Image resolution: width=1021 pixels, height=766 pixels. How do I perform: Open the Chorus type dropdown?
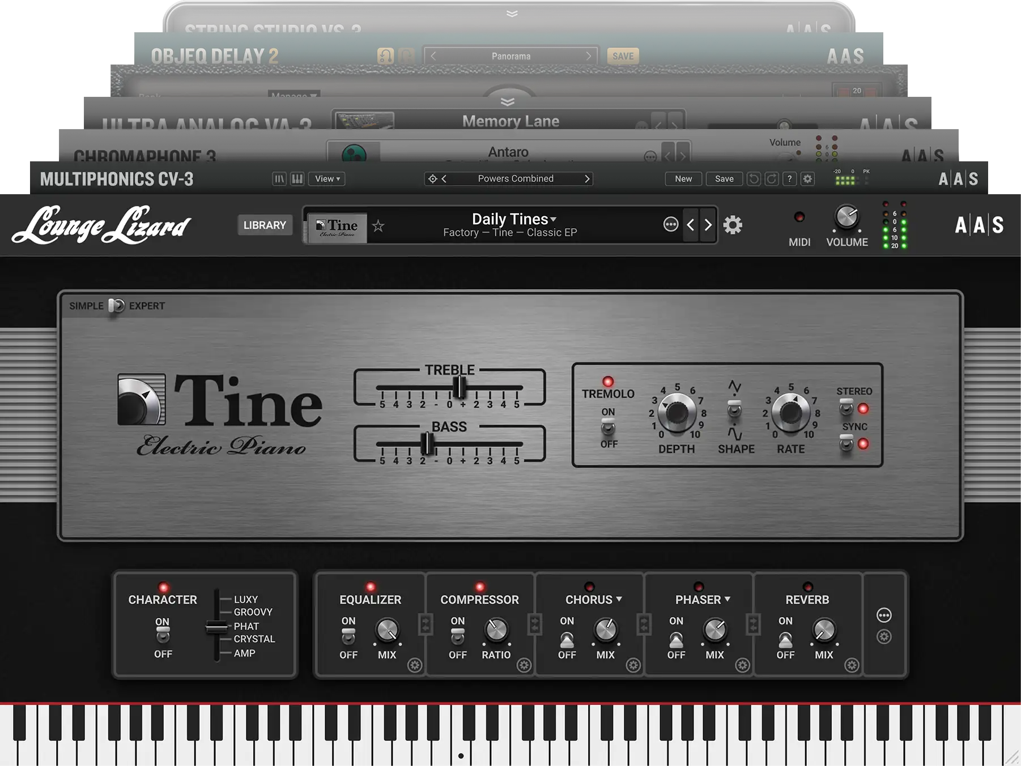619,600
